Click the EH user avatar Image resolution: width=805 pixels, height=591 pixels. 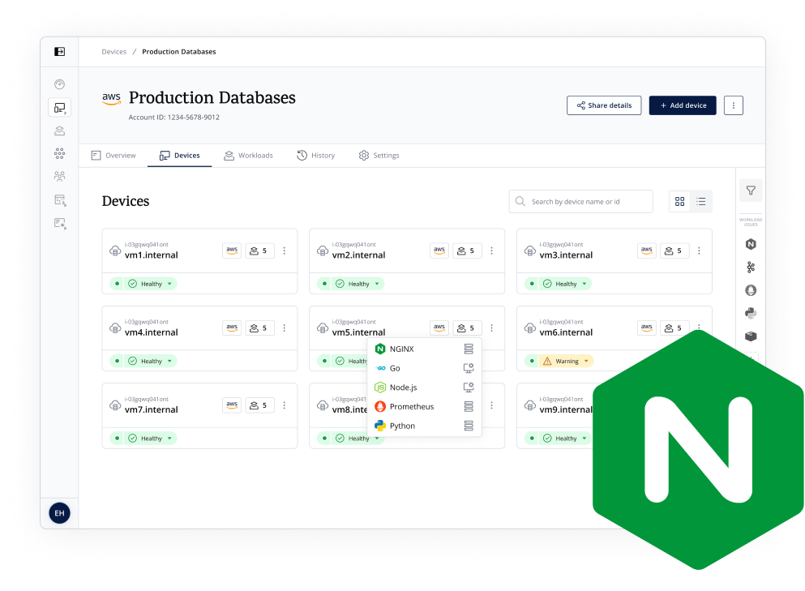(59, 513)
